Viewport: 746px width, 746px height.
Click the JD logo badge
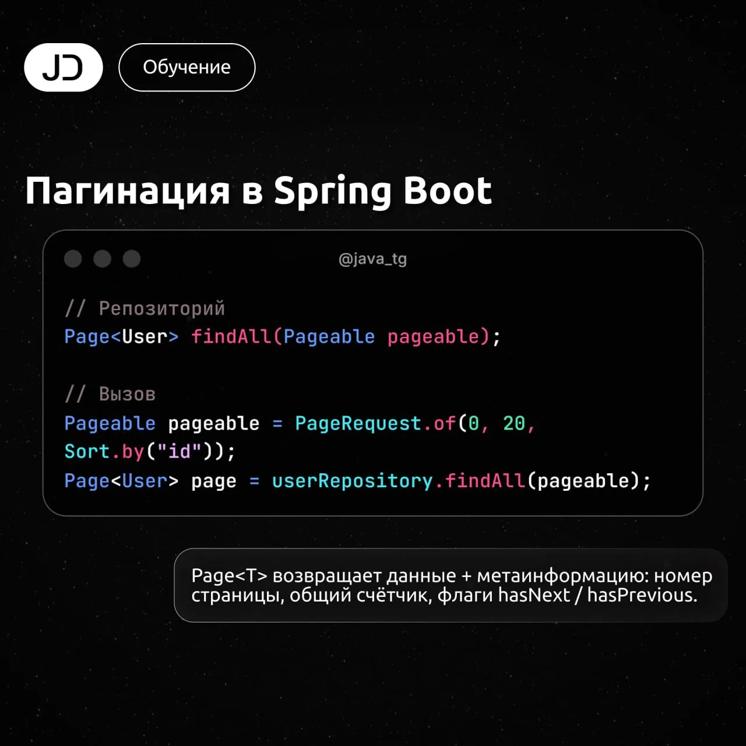pos(64,67)
